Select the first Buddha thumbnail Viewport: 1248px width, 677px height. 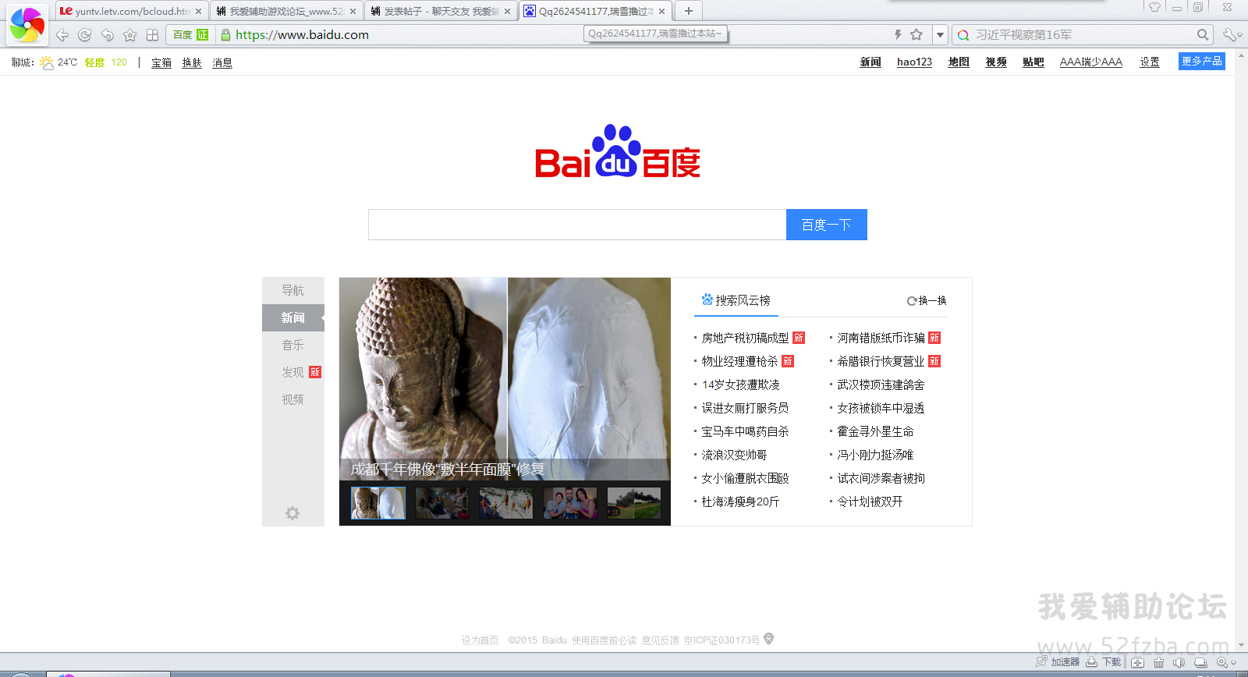378,503
